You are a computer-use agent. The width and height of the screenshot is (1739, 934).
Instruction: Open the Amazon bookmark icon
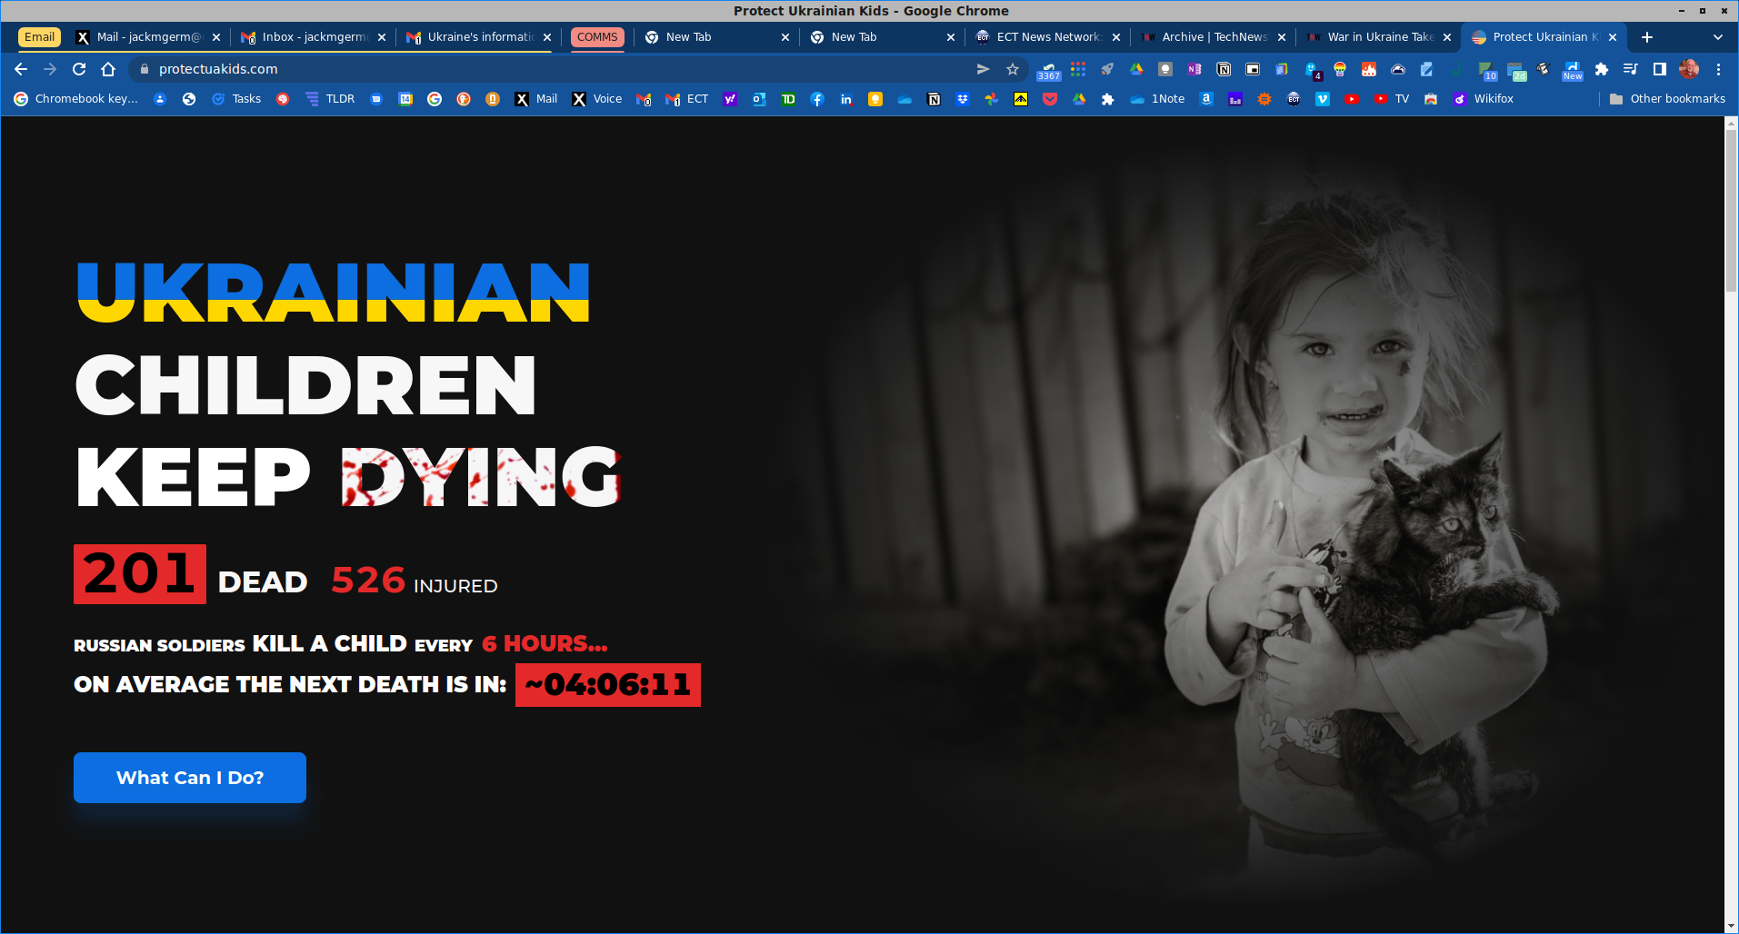(x=1206, y=99)
